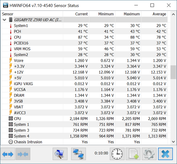177x164 pixels.
Task: Click the CPU maximum value 88 °C
Action: pyautogui.click(x=135, y=37)
